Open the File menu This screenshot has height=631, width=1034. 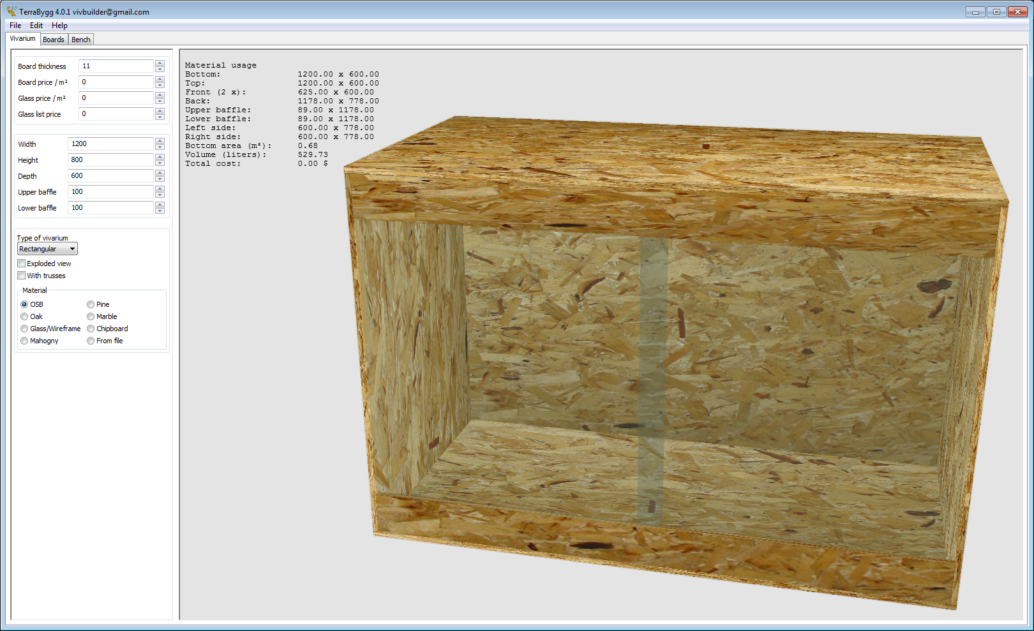[15, 26]
